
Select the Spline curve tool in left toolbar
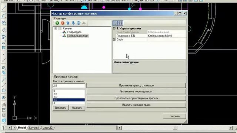tap(4, 42)
